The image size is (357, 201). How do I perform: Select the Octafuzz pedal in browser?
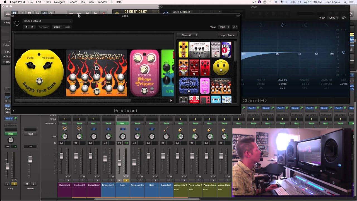pos(194,68)
